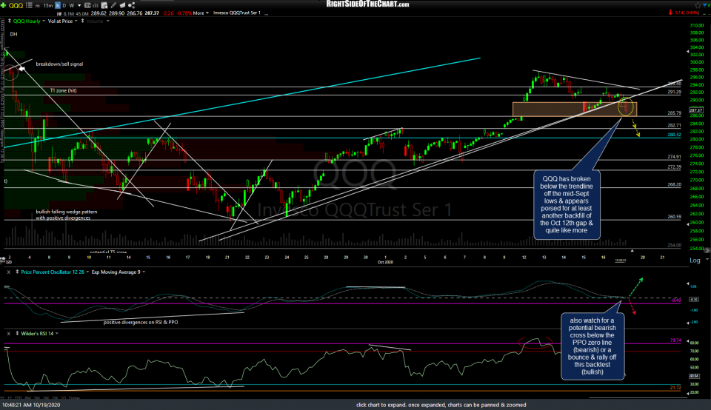Switch to the Weekly 'W' timeframe
Viewport: 711px width, 410px height.
click(x=72, y=5)
